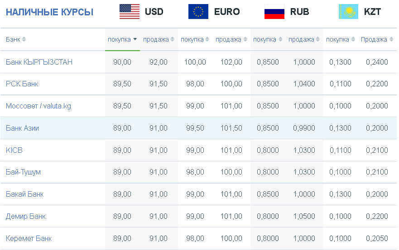Image resolution: width=399 pixels, height=250 pixels.
Task: Sort by USD продажа column
Action: click(172, 39)
